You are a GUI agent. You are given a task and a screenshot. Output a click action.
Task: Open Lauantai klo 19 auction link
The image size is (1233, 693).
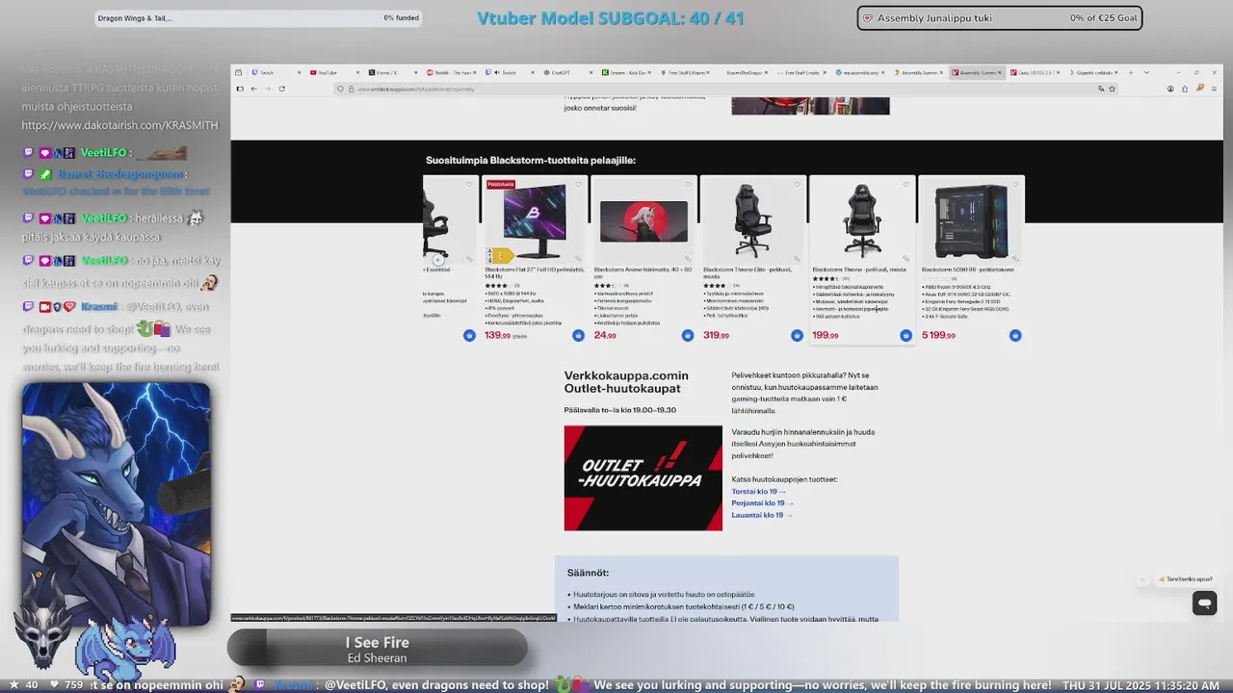(761, 515)
